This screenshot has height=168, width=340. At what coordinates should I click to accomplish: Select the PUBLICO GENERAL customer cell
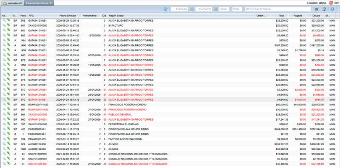[x=120, y=114]
